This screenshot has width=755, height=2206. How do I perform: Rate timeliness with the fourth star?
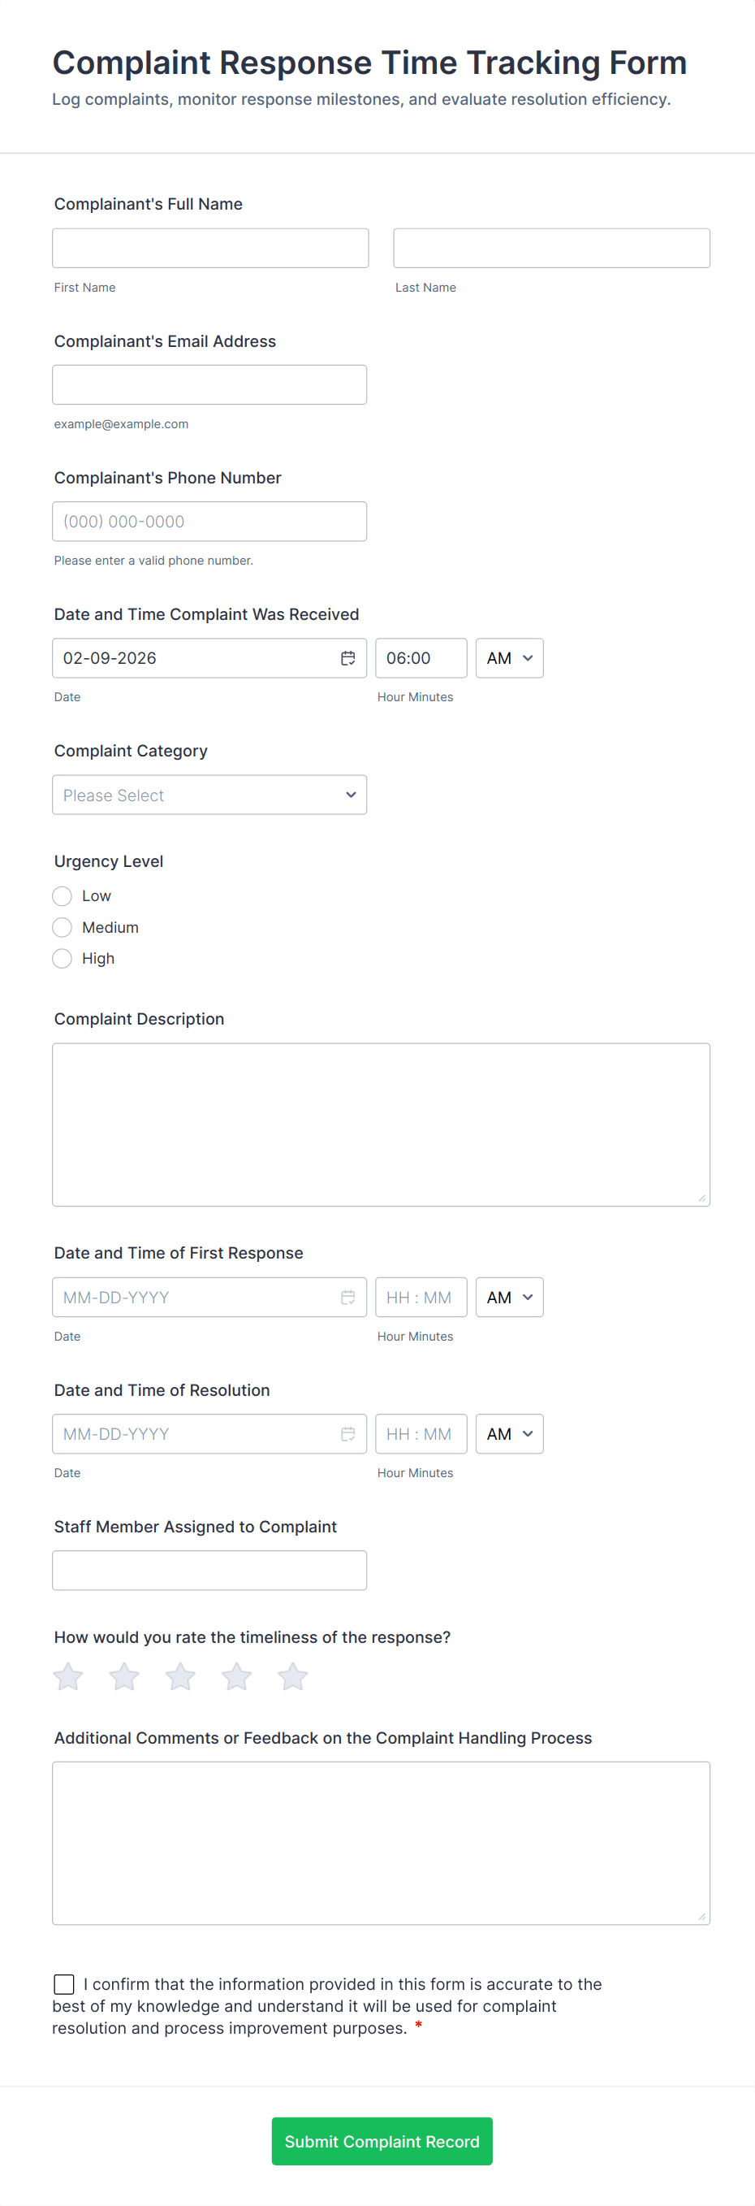236,1676
